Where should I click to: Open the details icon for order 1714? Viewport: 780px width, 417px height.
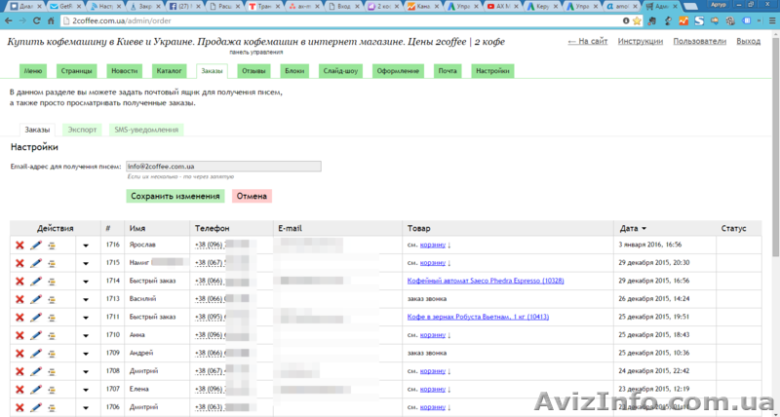(x=52, y=281)
